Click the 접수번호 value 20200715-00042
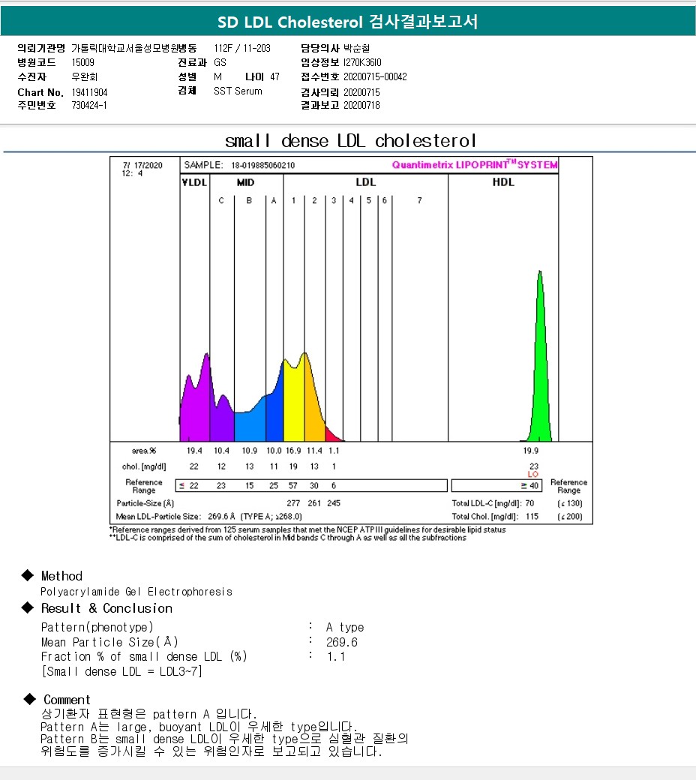This screenshot has height=780, width=696. tap(375, 76)
